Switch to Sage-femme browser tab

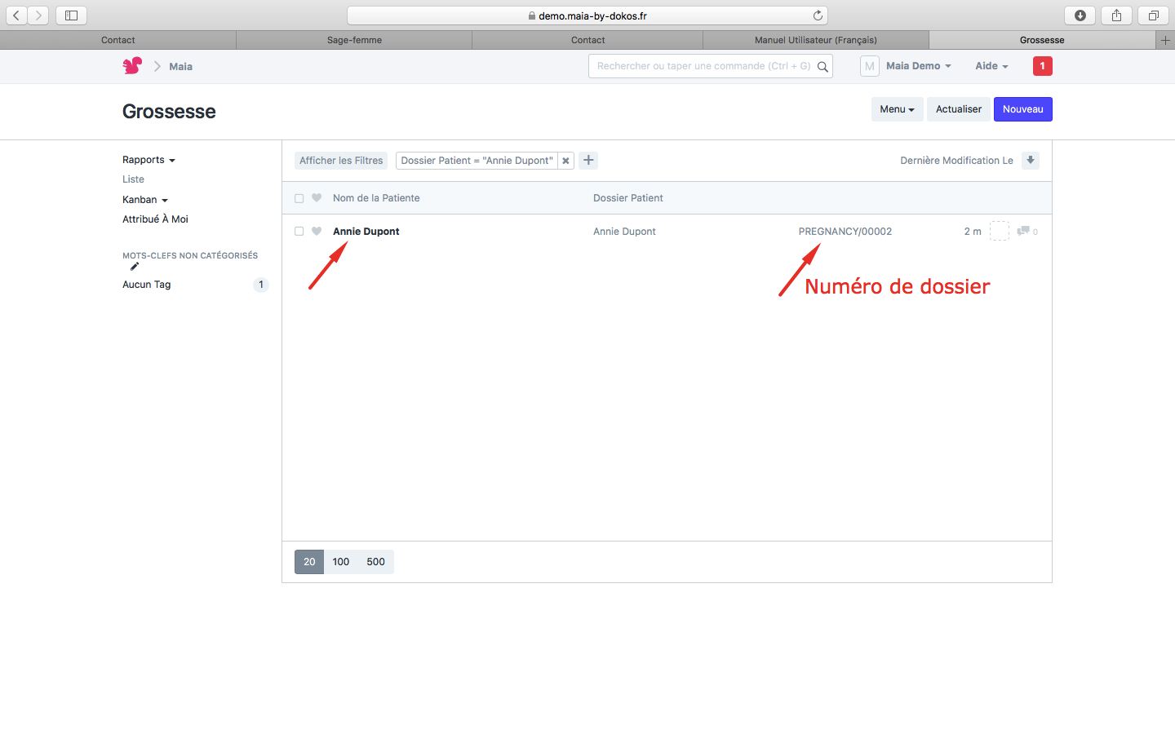pyautogui.click(x=354, y=40)
